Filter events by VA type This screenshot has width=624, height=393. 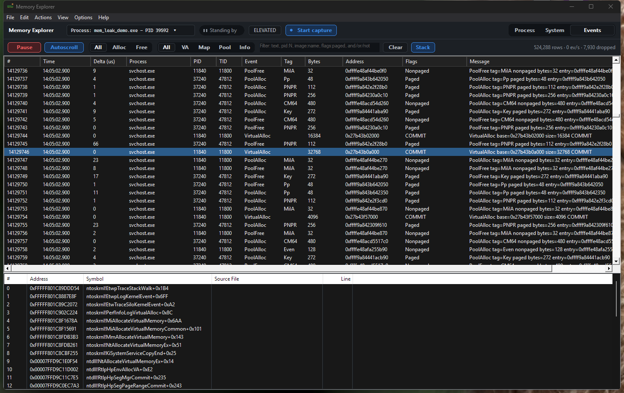point(185,47)
